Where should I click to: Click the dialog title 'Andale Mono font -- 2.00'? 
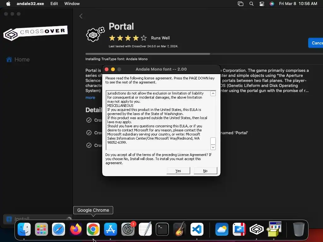(x=161, y=69)
